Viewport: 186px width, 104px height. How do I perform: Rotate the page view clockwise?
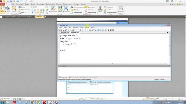point(47,10)
